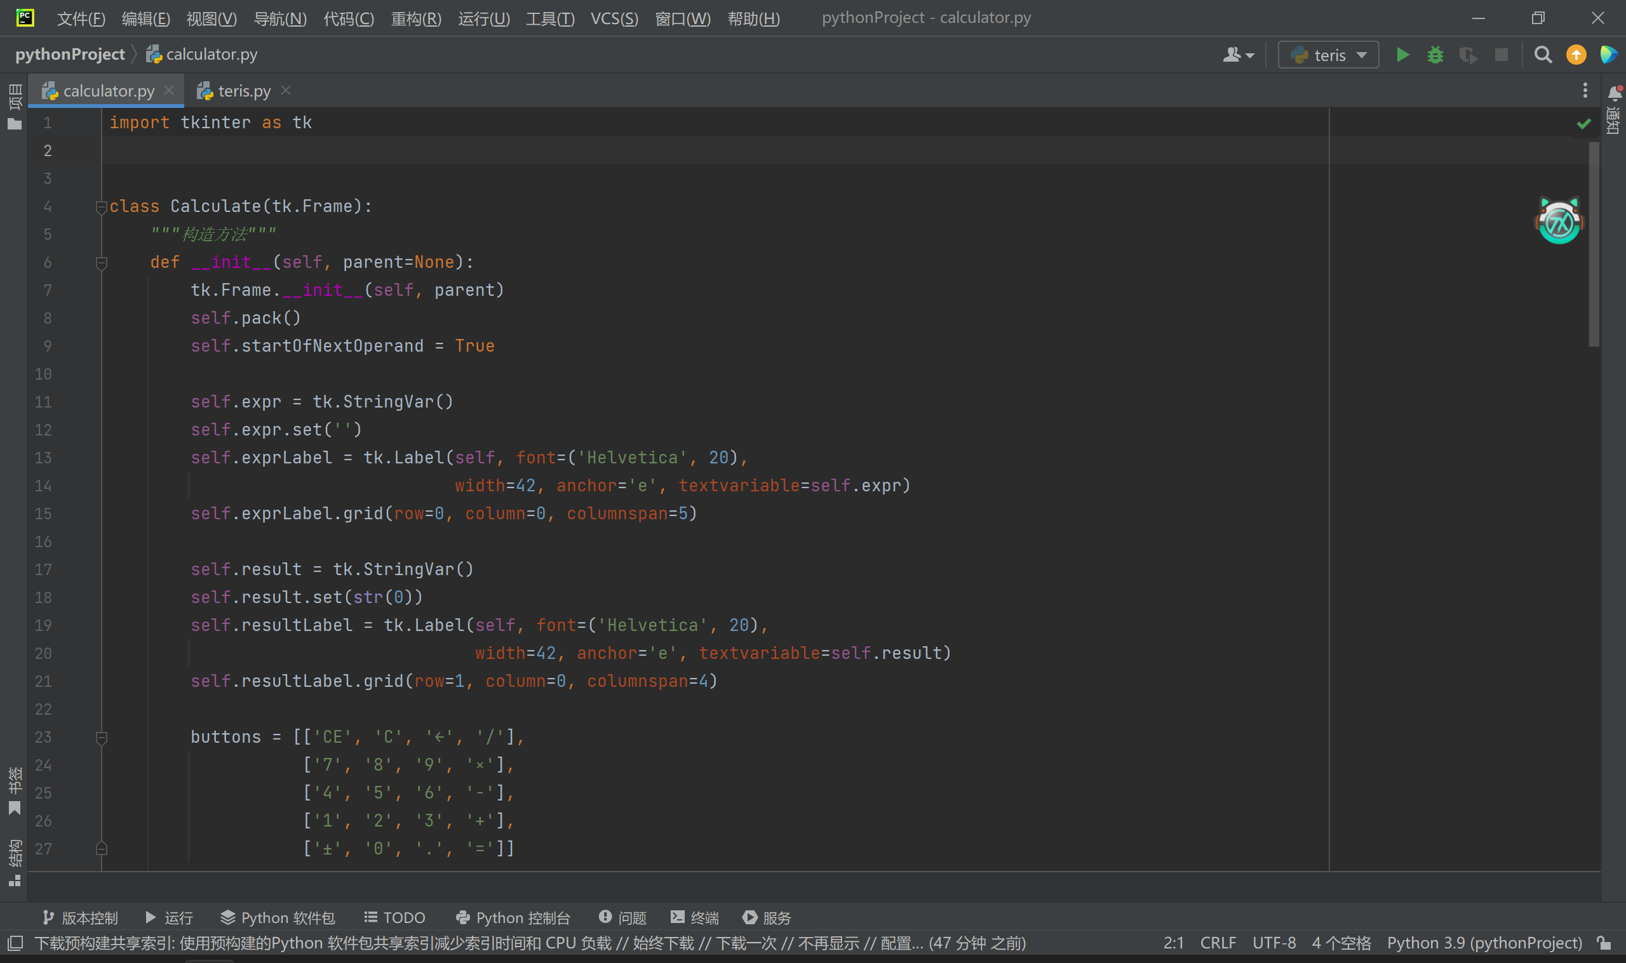Open the Terminal tool window
The image size is (1626, 963).
tap(694, 917)
